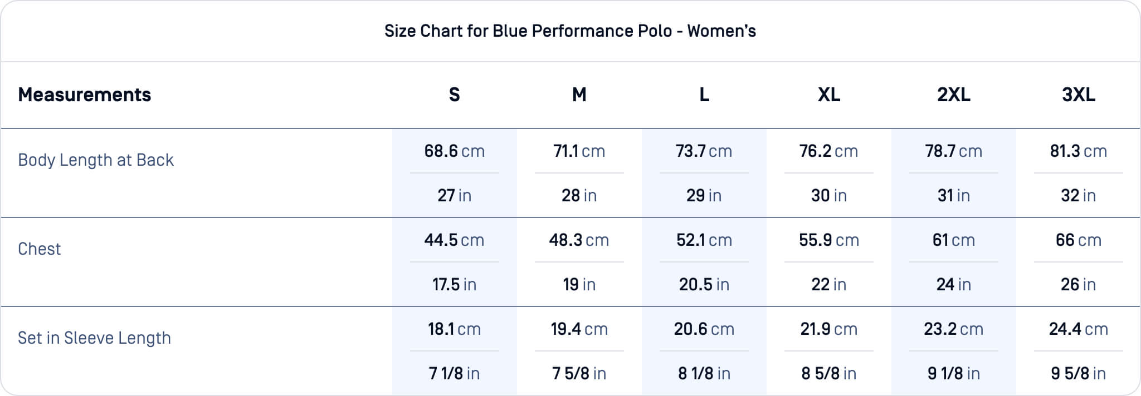Click the size chart title text
The width and height of the screenshot is (1141, 396).
[x=570, y=31]
